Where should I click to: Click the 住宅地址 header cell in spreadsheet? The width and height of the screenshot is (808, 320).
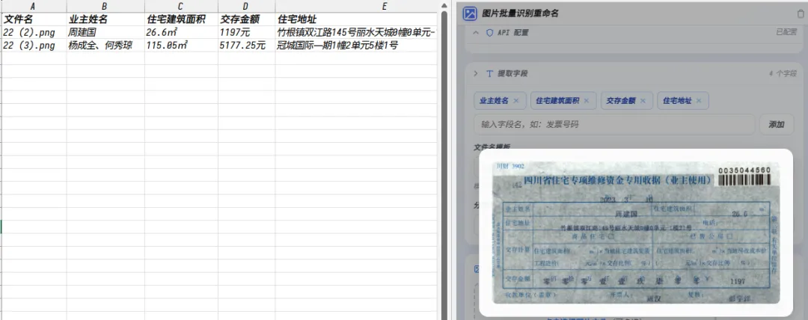coord(356,19)
